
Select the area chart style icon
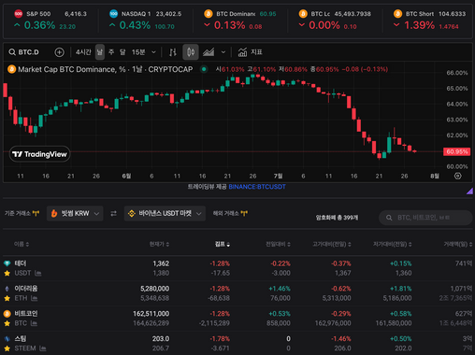pyautogui.click(x=209, y=52)
